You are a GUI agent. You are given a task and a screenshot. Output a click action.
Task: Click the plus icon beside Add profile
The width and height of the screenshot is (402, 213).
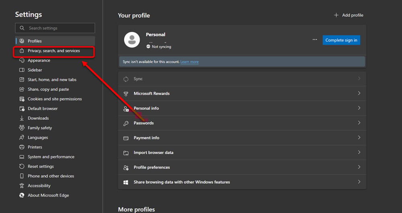tap(336, 15)
